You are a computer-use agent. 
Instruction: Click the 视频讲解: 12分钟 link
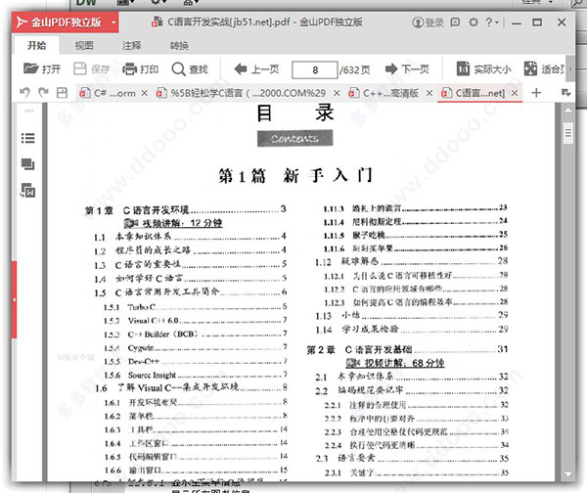173,223
